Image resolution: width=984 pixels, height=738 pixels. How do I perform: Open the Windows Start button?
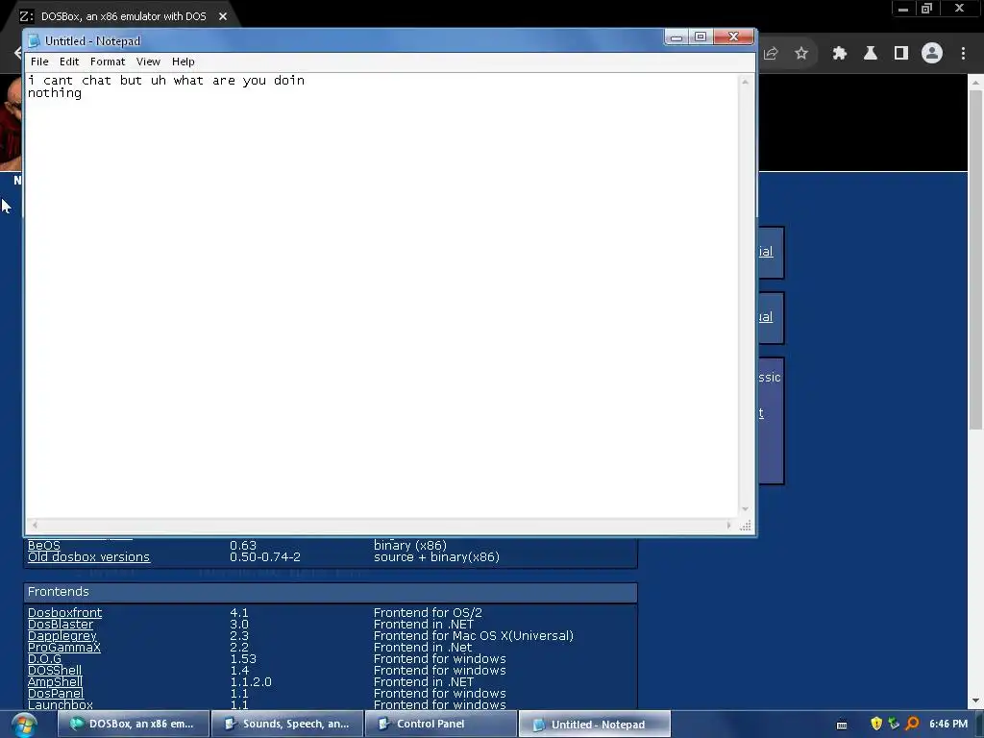[x=24, y=725]
